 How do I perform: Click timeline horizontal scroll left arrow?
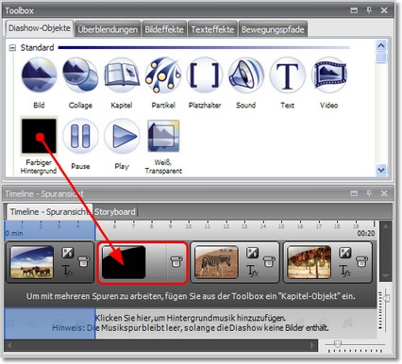[x=9, y=345]
